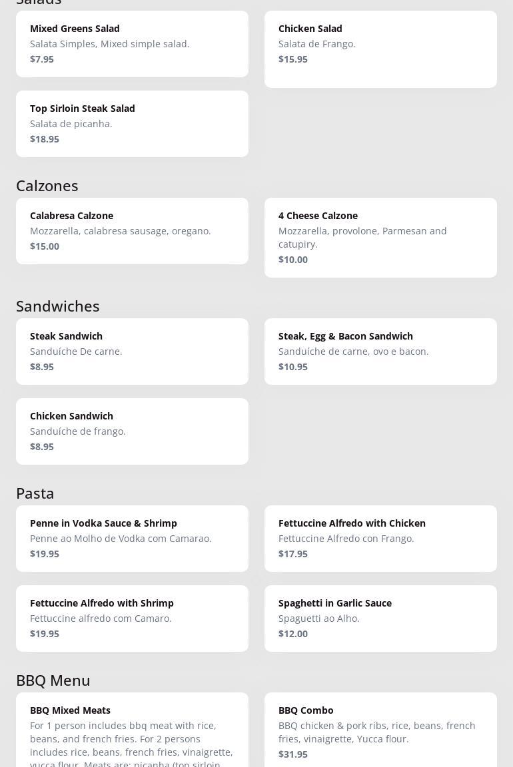Click the $31.95 BBQ Combo price
This screenshot has height=767, width=513.
click(293, 754)
